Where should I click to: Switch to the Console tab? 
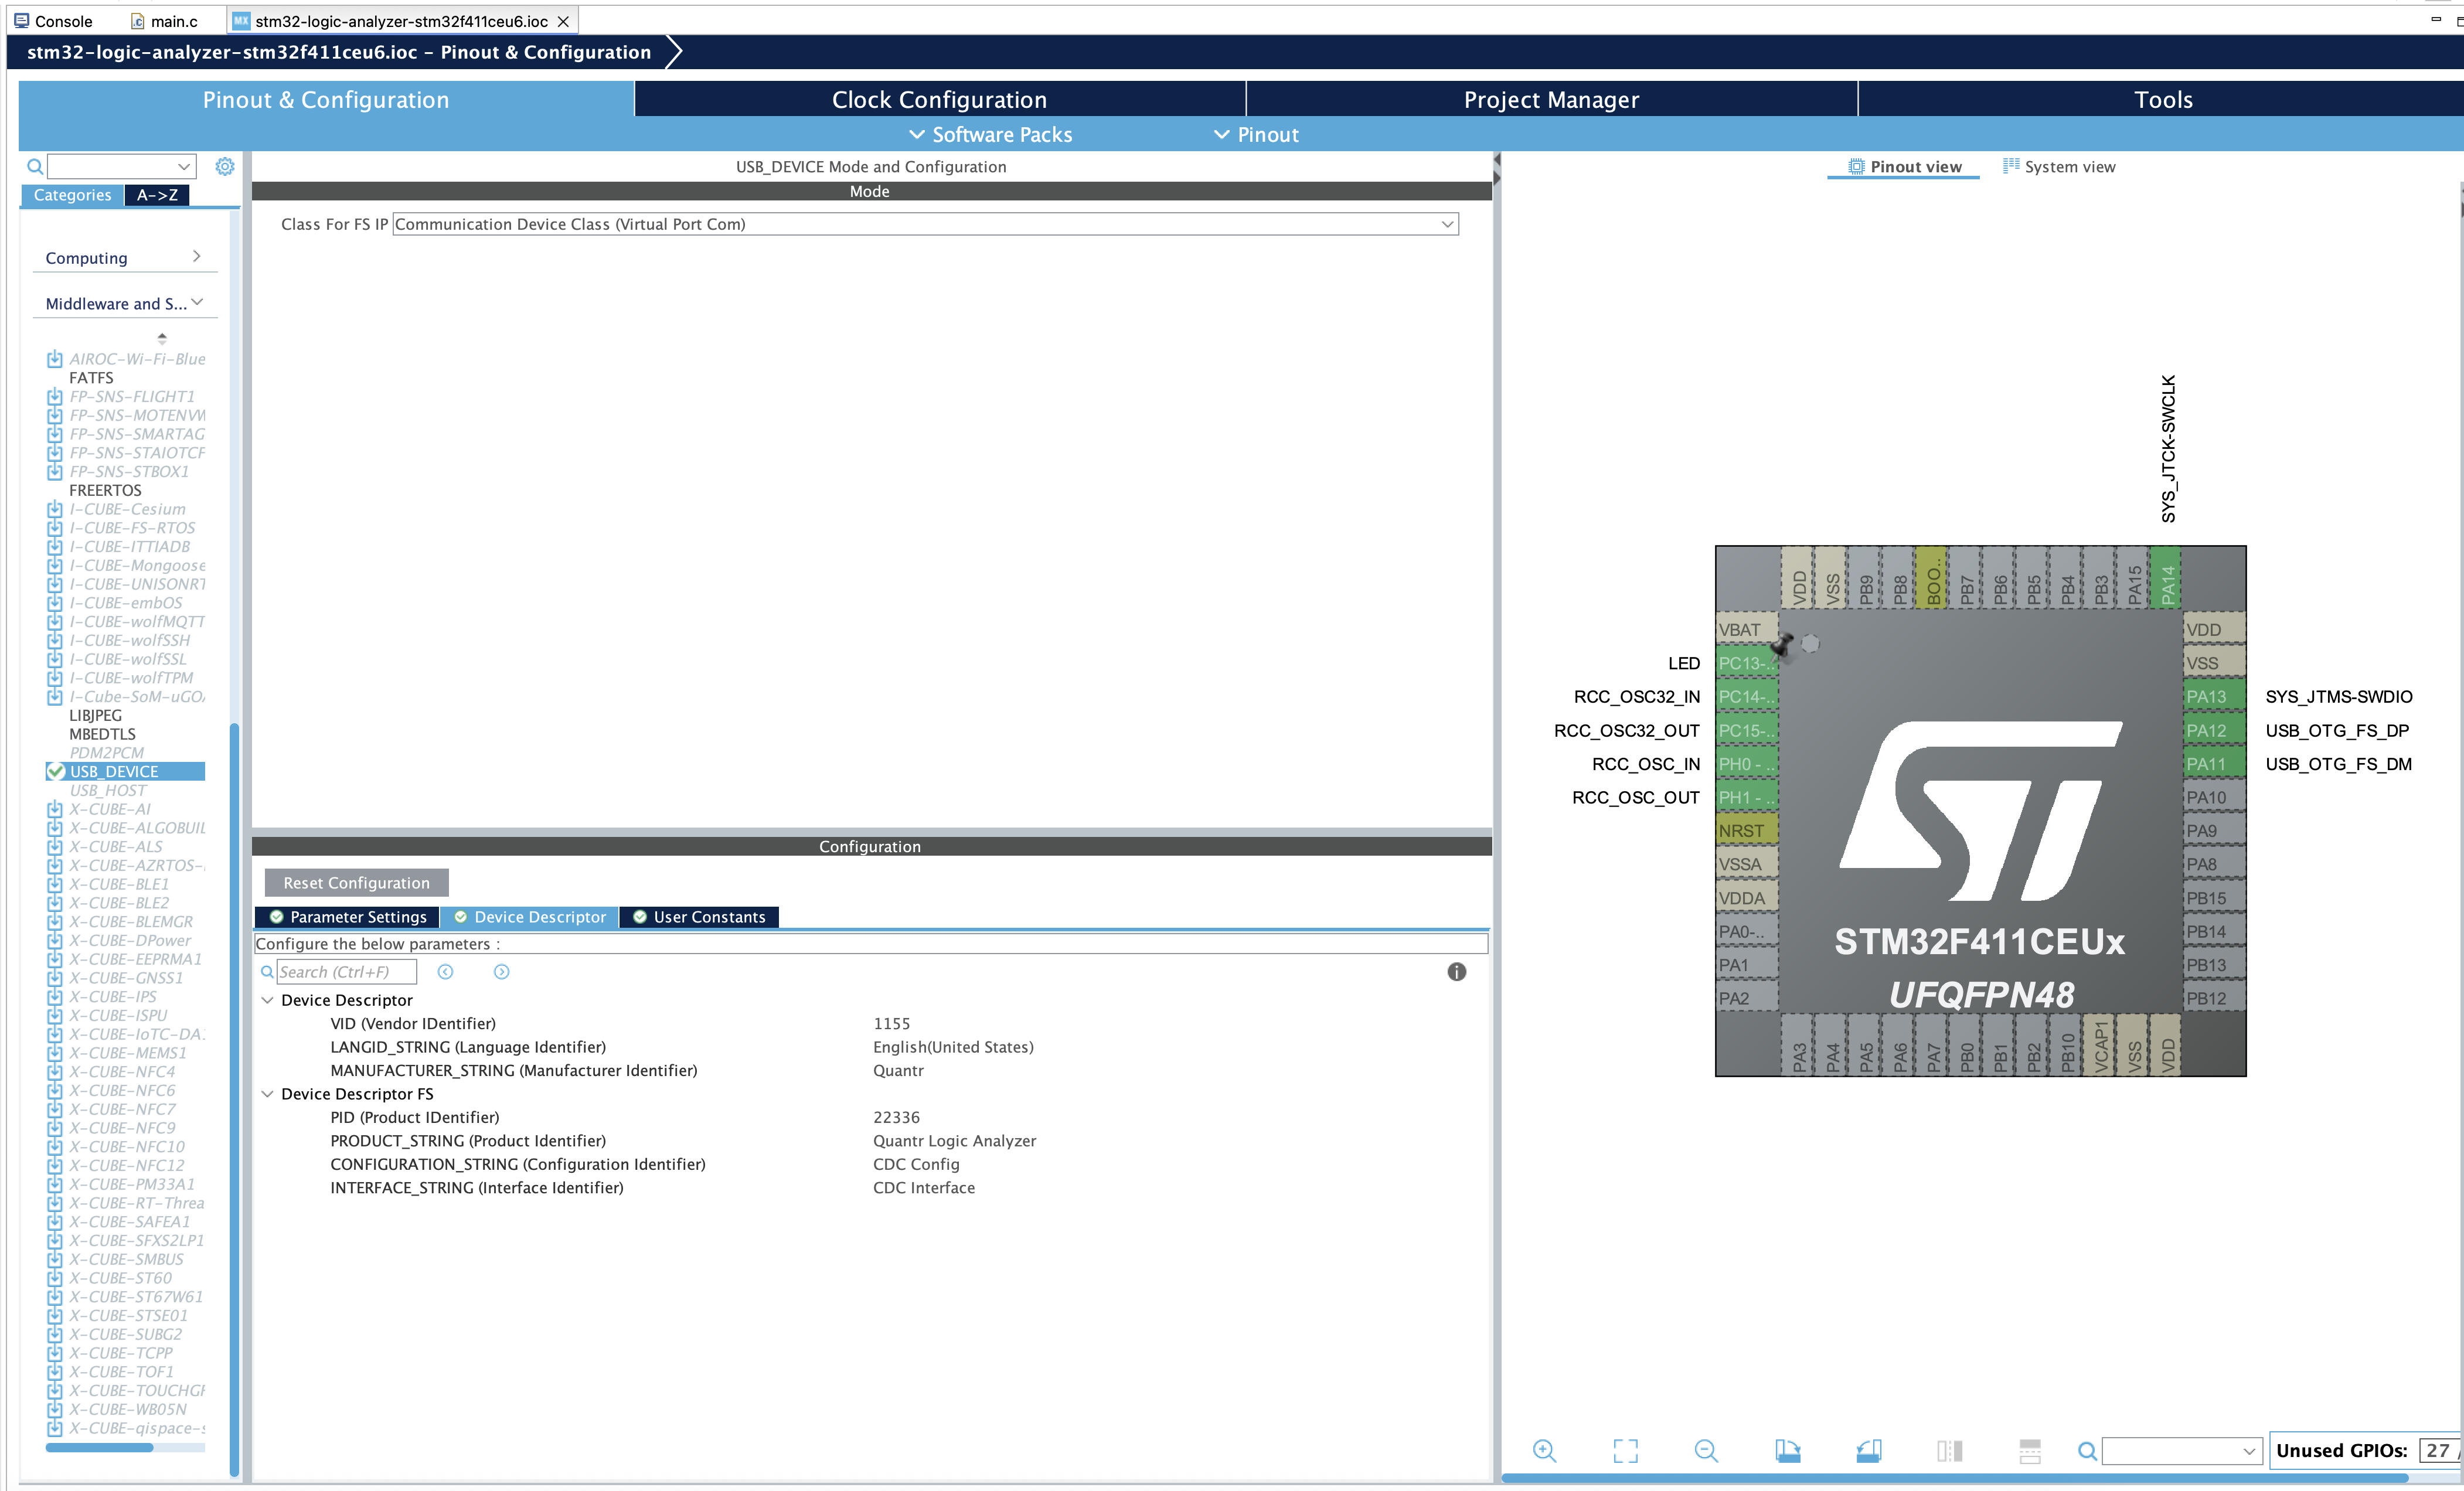pos(54,21)
